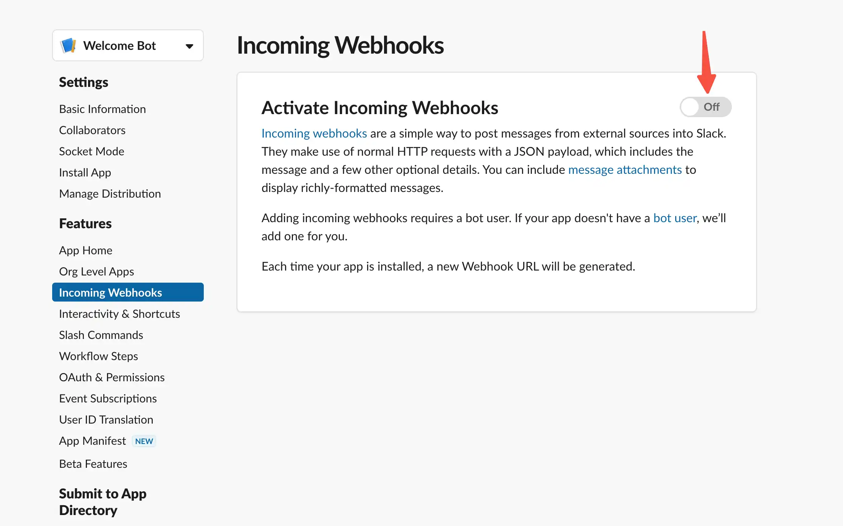The image size is (843, 526).
Task: Open Beta Features page
Action: pos(93,464)
